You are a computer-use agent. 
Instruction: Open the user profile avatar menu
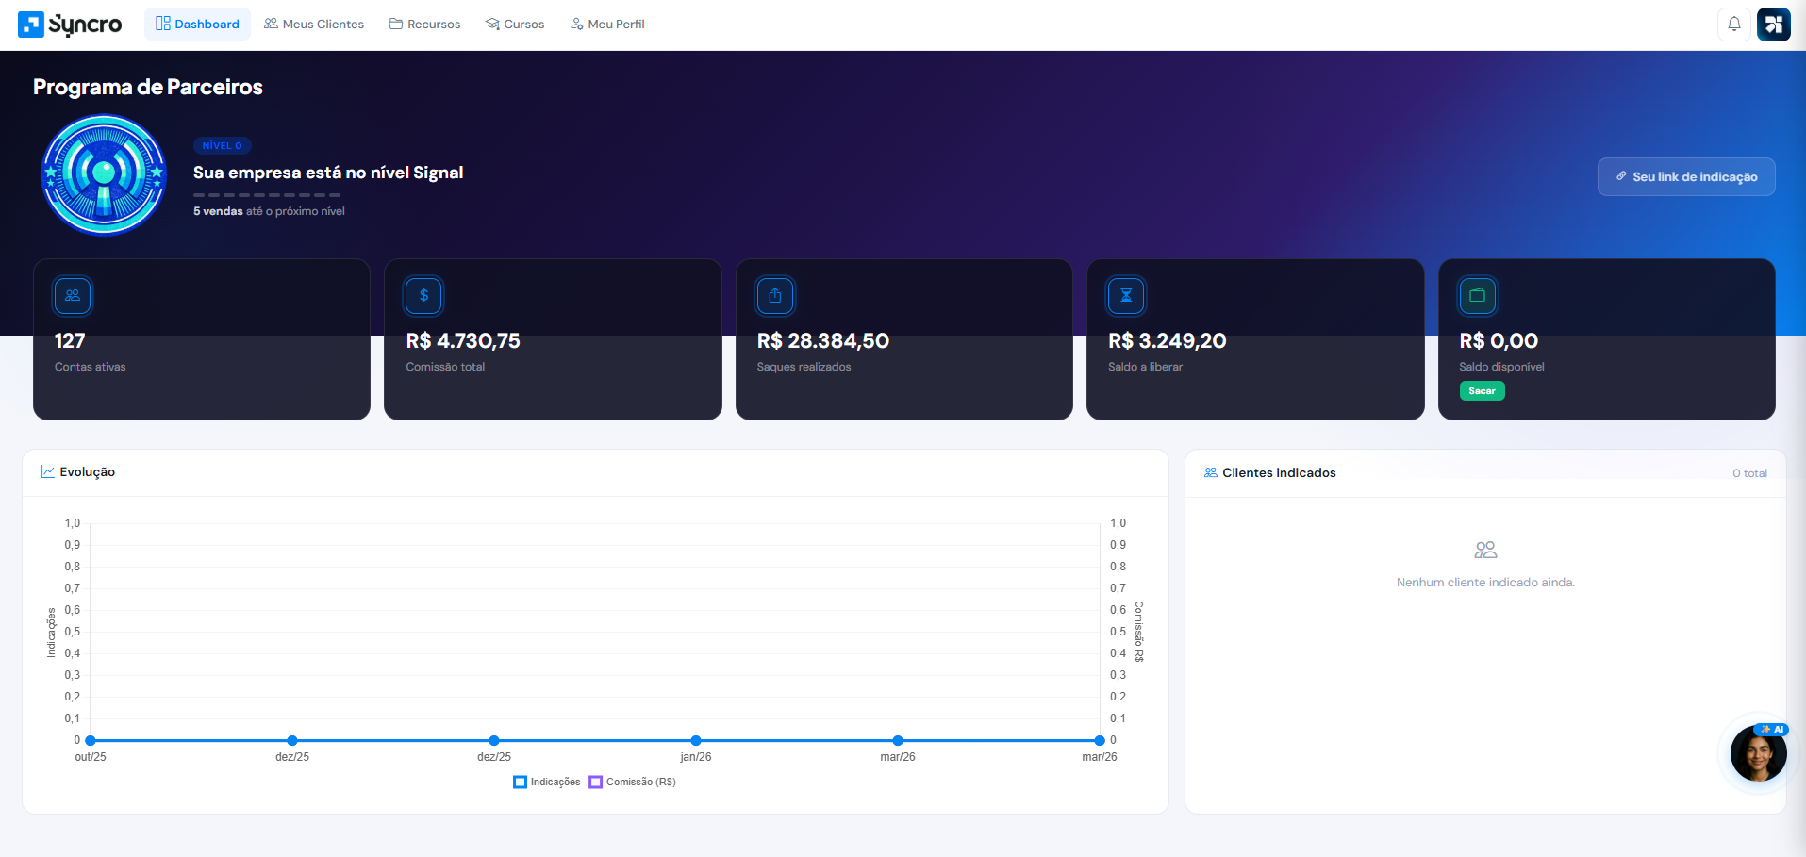click(1773, 25)
